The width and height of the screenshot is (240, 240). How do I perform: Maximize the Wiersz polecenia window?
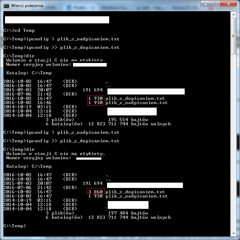tap(216, 4)
